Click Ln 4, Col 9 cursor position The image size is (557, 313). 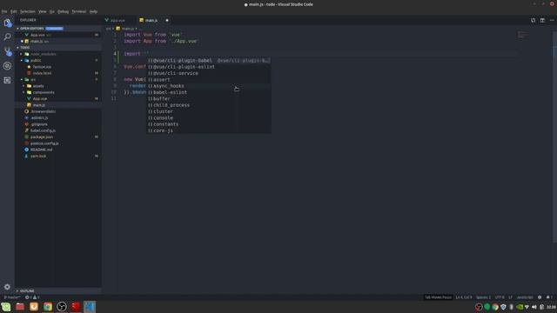pos(464,297)
